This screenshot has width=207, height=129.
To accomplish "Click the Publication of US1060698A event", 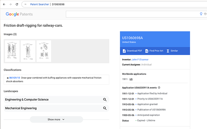I will (151, 110).
